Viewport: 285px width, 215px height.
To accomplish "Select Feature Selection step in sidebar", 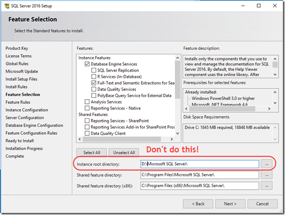I will [x=23, y=95].
